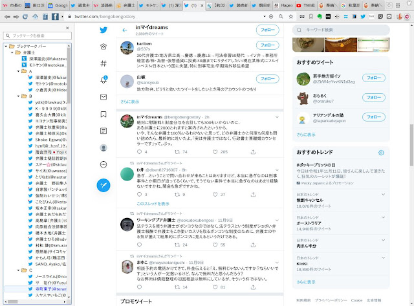Reply to tweet with 205 likes
414x306 pixels.
point(140,151)
